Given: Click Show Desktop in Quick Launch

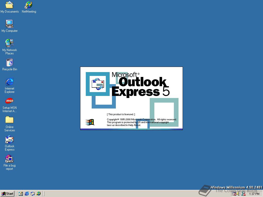Looking at the screenshot, I should tap(21, 194).
